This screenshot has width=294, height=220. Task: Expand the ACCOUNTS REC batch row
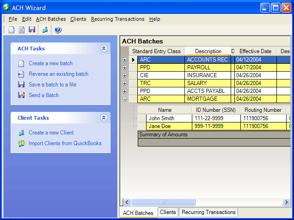coord(124,60)
